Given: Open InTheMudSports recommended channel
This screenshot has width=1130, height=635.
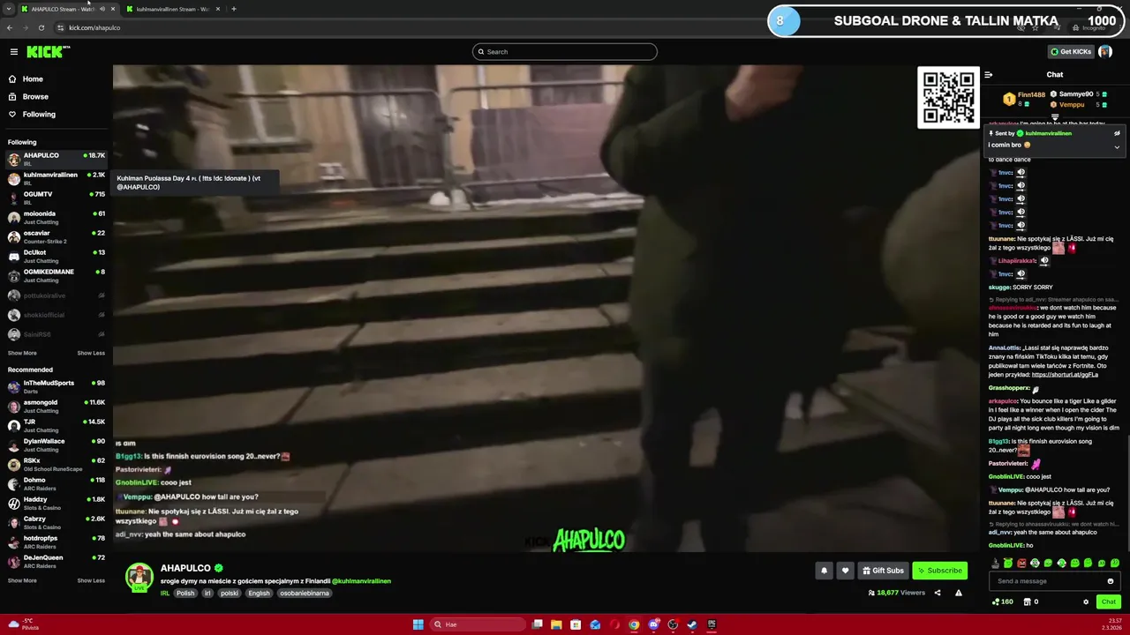Looking at the screenshot, I should pos(56,386).
